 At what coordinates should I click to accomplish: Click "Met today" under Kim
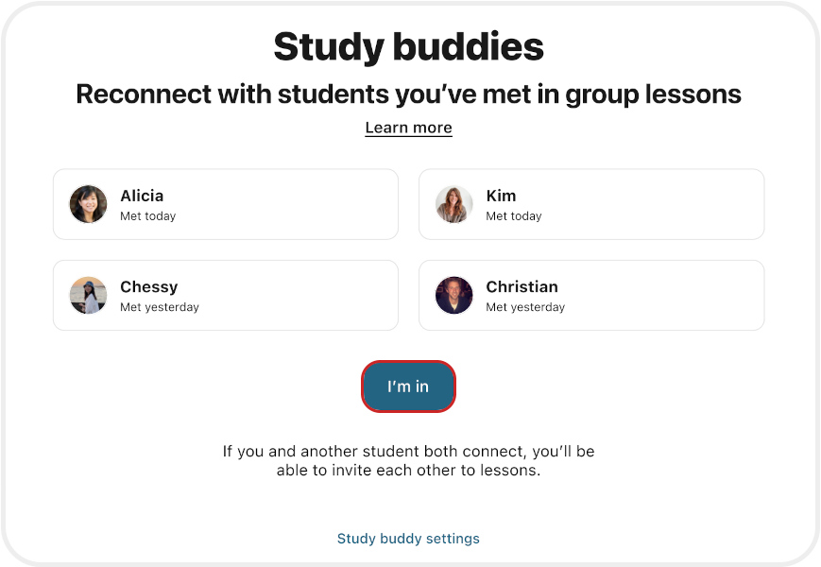[x=513, y=216]
